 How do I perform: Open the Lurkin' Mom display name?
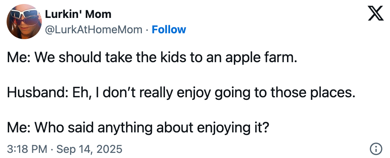click(x=78, y=15)
